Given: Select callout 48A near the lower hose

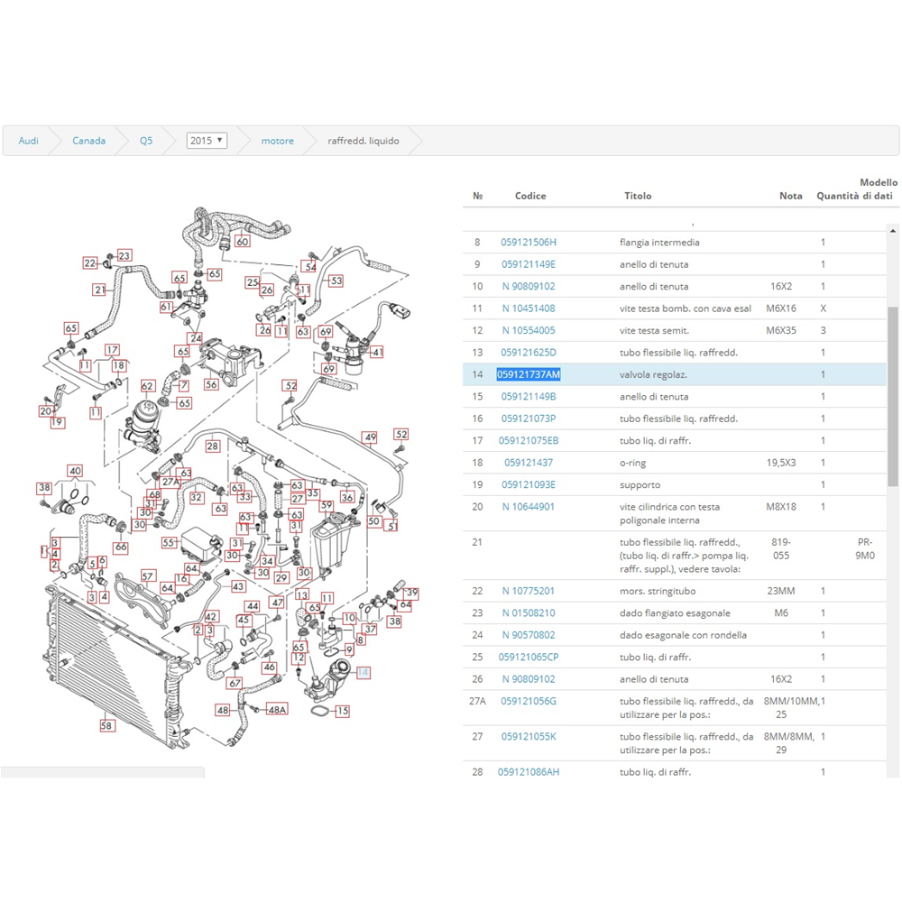Looking at the screenshot, I should [x=277, y=710].
